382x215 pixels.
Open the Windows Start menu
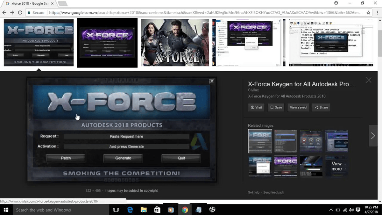click(6, 210)
